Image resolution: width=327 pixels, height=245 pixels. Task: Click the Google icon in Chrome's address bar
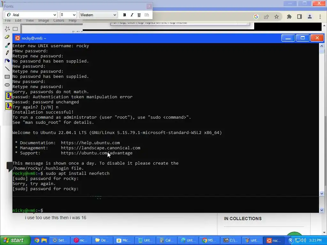pos(256,17)
